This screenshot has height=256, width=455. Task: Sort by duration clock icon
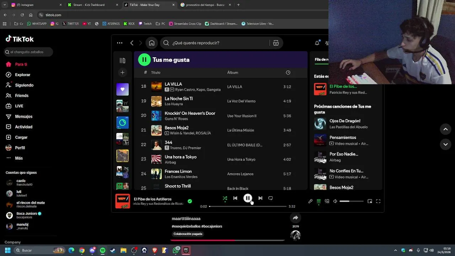(288, 73)
